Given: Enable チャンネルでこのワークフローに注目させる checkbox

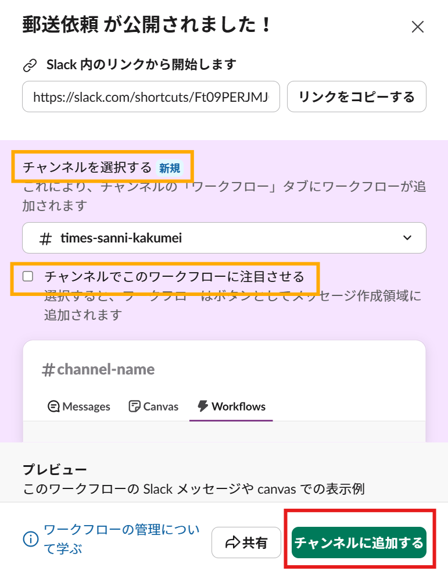Looking at the screenshot, I should tap(28, 276).
